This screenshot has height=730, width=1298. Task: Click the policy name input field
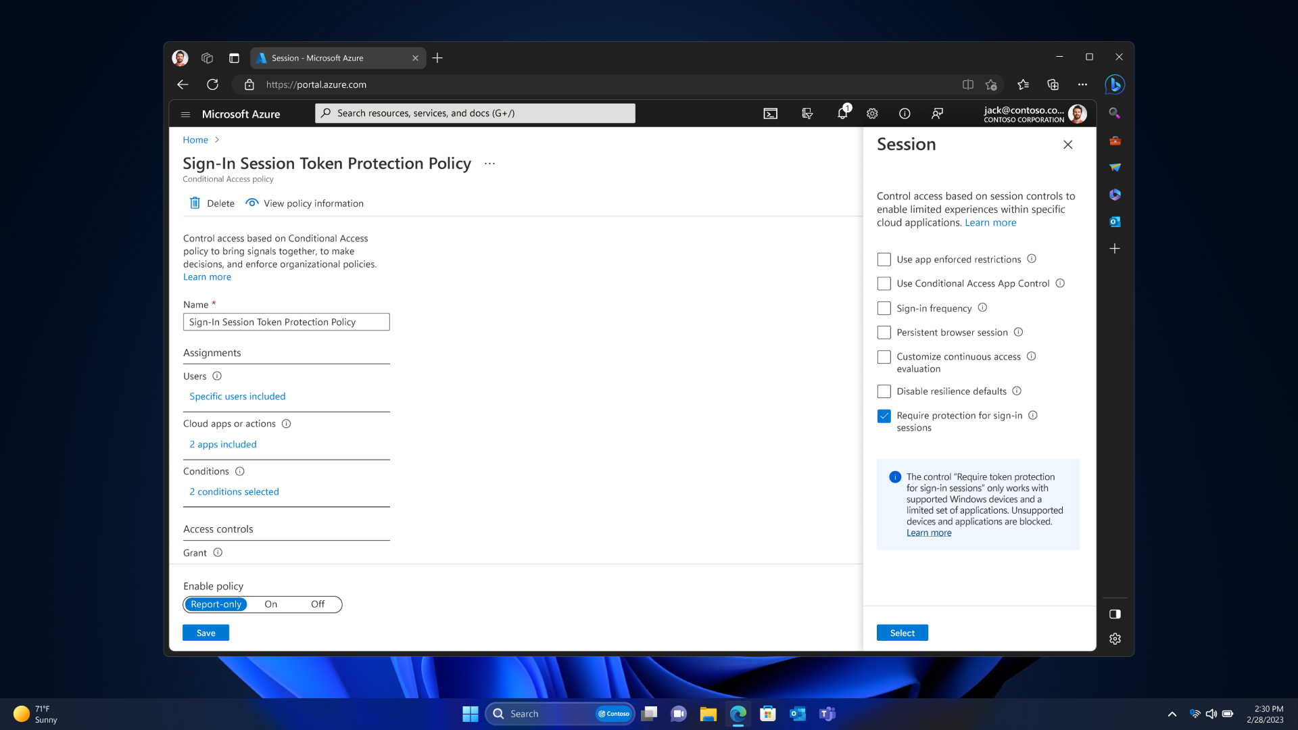click(x=287, y=322)
